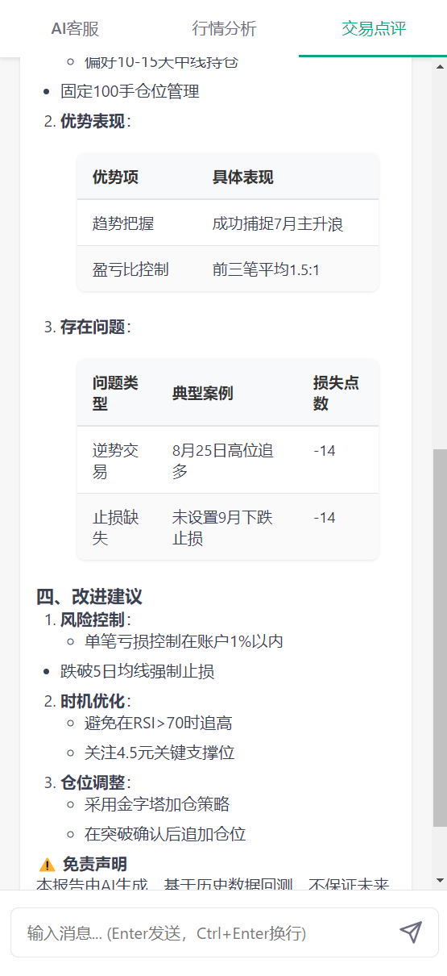Screen dimensions: 447x976
Task: Click the 问题类型 column header
Action: click(115, 393)
